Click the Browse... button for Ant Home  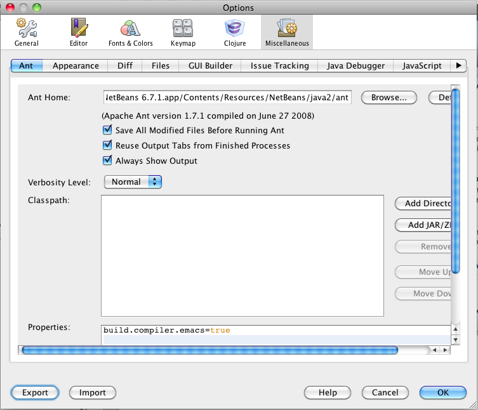tap(389, 98)
